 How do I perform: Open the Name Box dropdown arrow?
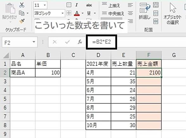coord(34,42)
